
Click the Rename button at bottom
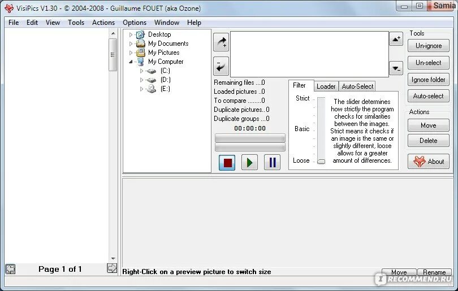[x=434, y=272]
